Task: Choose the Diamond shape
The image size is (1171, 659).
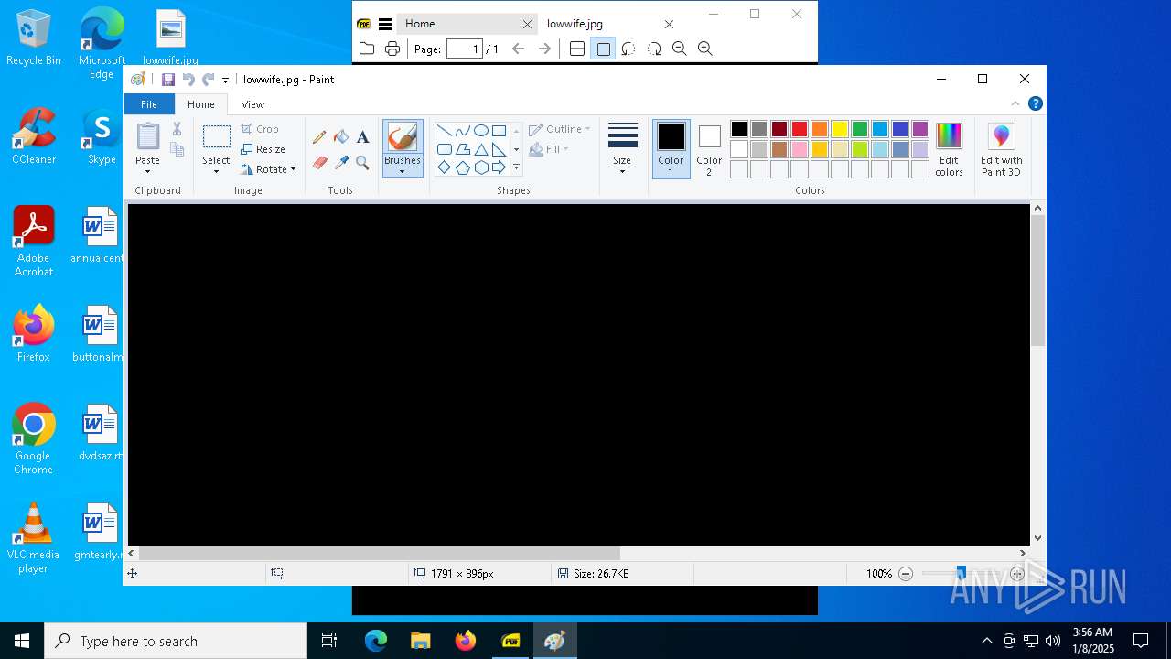Action: pyautogui.click(x=444, y=167)
